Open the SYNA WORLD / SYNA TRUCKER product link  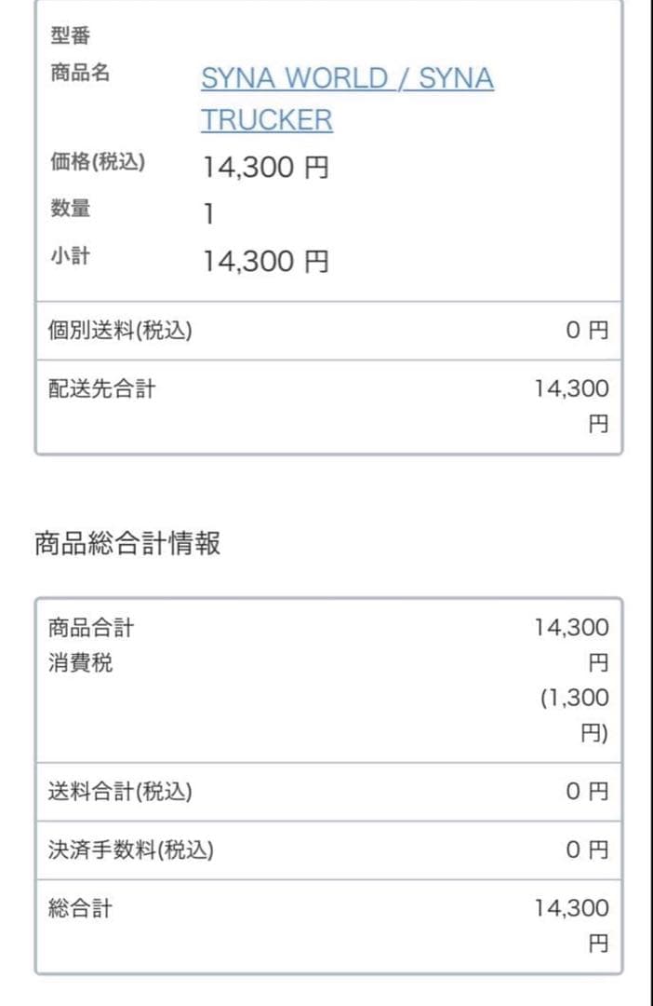coord(346,80)
